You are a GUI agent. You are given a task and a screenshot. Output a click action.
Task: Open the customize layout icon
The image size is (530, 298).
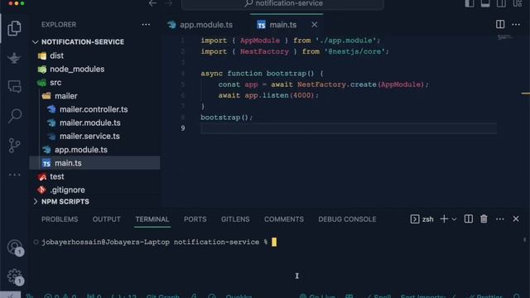coord(517,3)
